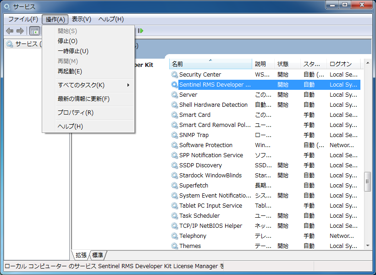The height and width of the screenshot is (275, 376).
Task: Switch to the 拡張 tab
Action: (81, 255)
